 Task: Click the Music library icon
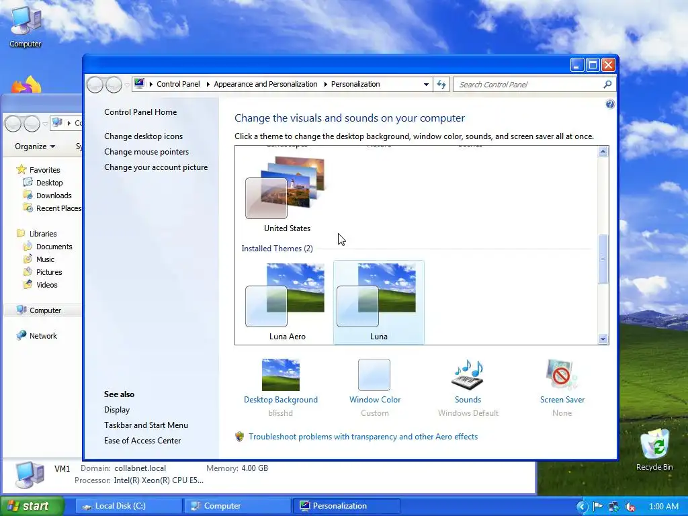pos(28,259)
